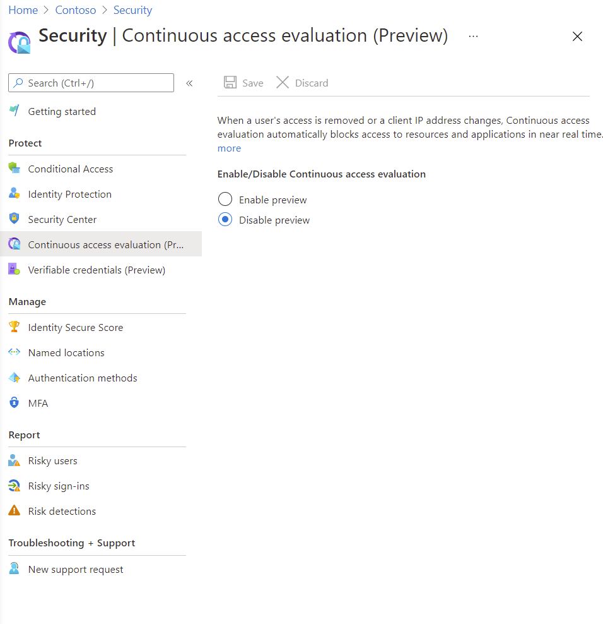
Task: Click the Named locations icon
Action: click(x=14, y=352)
